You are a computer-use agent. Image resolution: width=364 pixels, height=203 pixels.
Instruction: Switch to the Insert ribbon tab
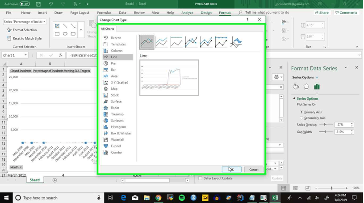tap(42, 13)
